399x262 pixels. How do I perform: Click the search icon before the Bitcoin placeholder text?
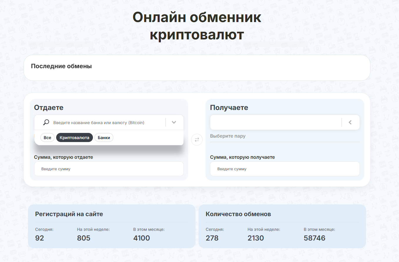(x=46, y=122)
